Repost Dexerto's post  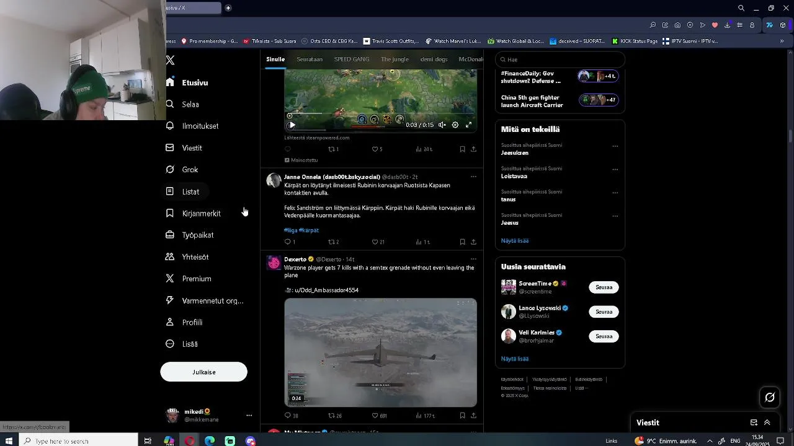pyautogui.click(x=335, y=416)
